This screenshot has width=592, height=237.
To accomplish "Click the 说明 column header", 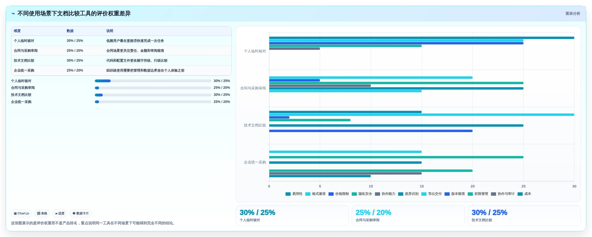I will 110,31.
